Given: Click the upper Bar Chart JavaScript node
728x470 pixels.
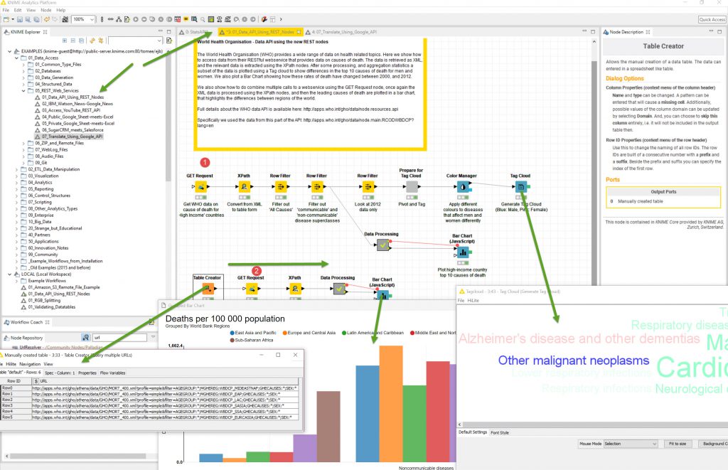Looking at the screenshot, I should click(x=463, y=251).
